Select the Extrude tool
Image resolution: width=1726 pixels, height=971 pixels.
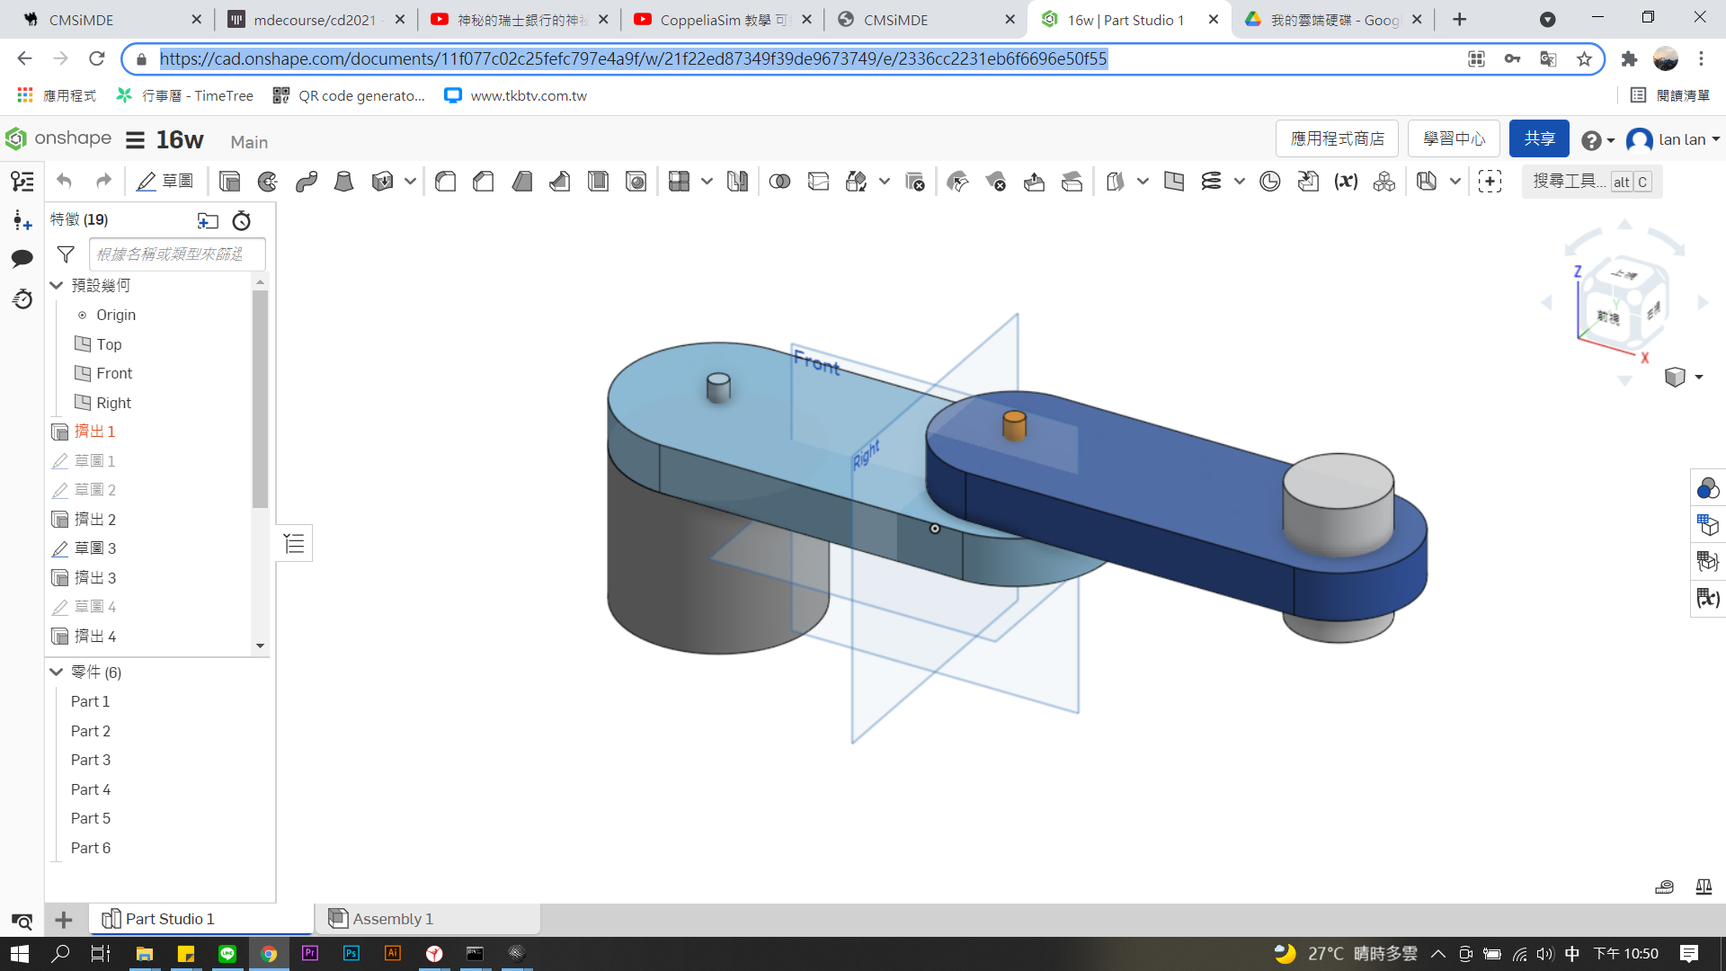(229, 182)
